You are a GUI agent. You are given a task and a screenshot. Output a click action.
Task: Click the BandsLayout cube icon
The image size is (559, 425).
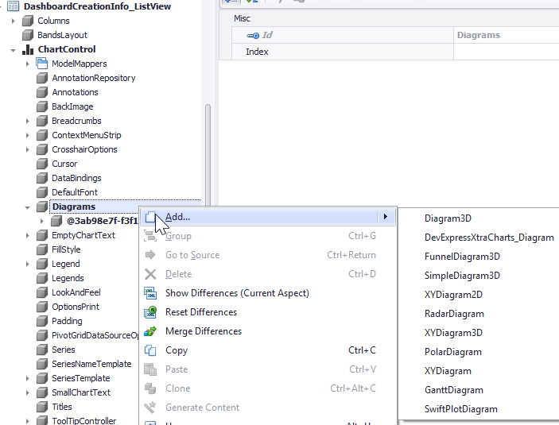(x=28, y=35)
